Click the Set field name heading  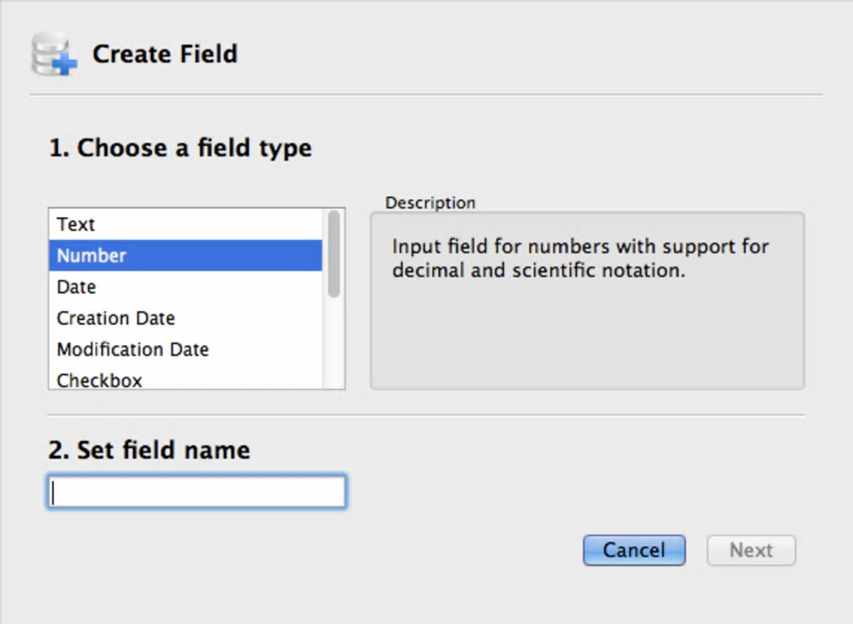(x=149, y=450)
